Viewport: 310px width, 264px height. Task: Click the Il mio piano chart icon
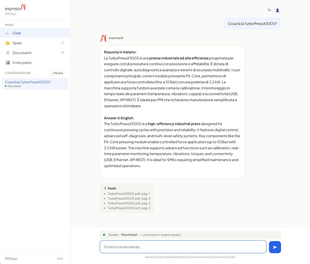[x=8, y=63]
